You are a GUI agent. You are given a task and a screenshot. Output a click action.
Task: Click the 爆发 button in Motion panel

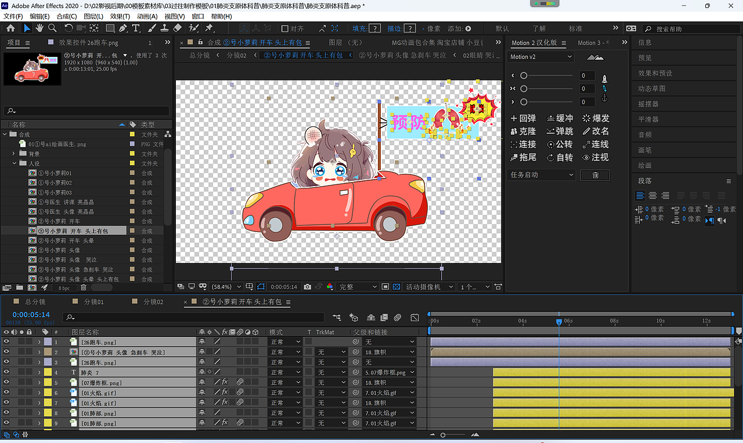pyautogui.click(x=596, y=118)
